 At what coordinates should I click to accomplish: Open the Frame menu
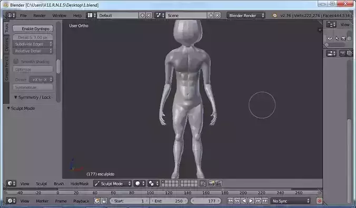(61, 201)
